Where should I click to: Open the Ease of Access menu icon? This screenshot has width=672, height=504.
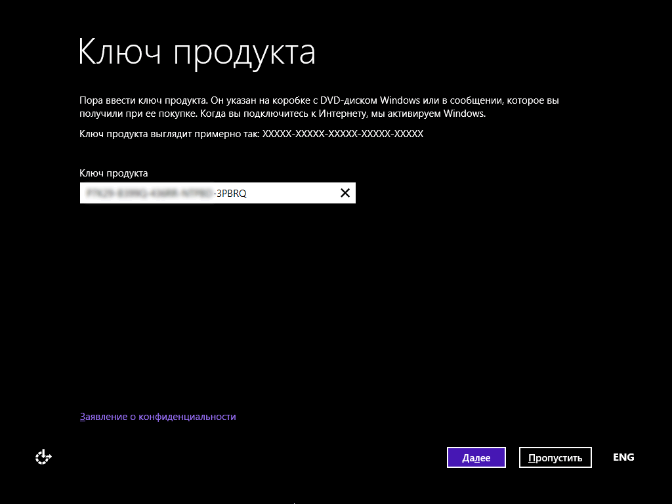click(x=43, y=457)
